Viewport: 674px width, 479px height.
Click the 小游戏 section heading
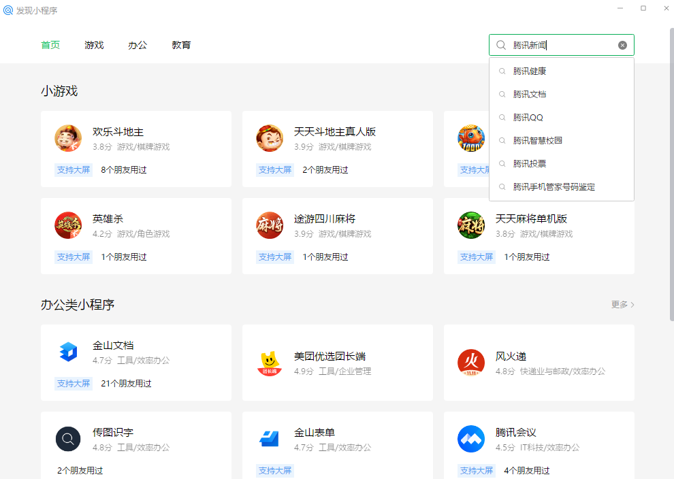tap(59, 91)
